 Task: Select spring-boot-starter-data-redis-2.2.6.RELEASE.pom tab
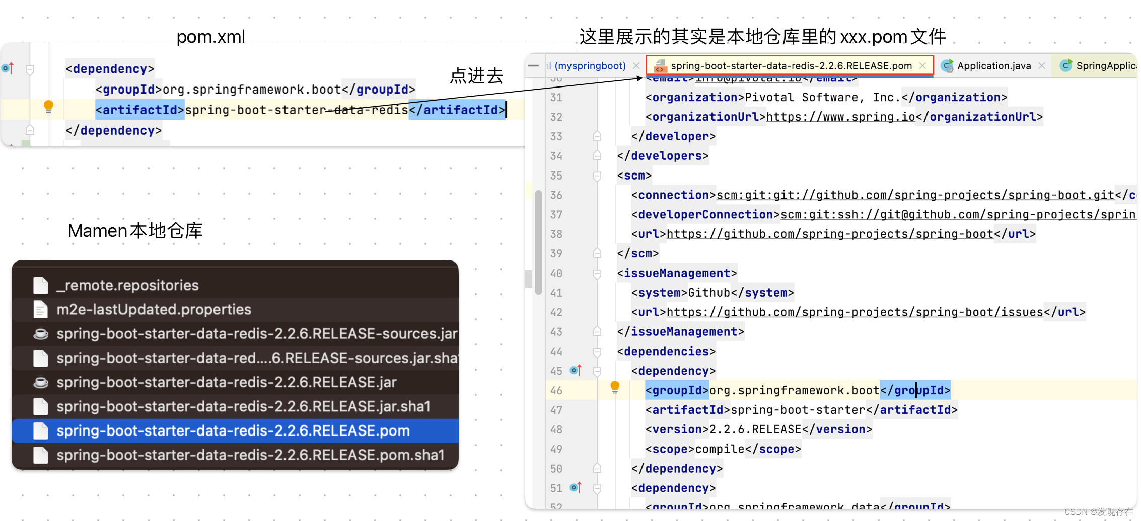tap(791, 66)
